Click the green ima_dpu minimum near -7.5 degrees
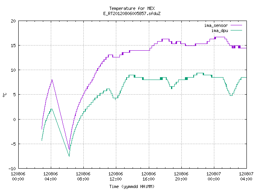This screenshot has width=254, height=190. click(69, 156)
